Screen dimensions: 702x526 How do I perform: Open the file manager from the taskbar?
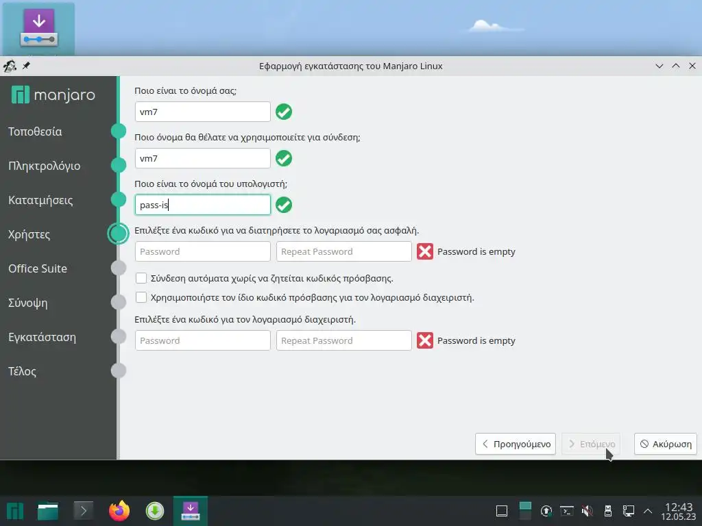click(48, 511)
